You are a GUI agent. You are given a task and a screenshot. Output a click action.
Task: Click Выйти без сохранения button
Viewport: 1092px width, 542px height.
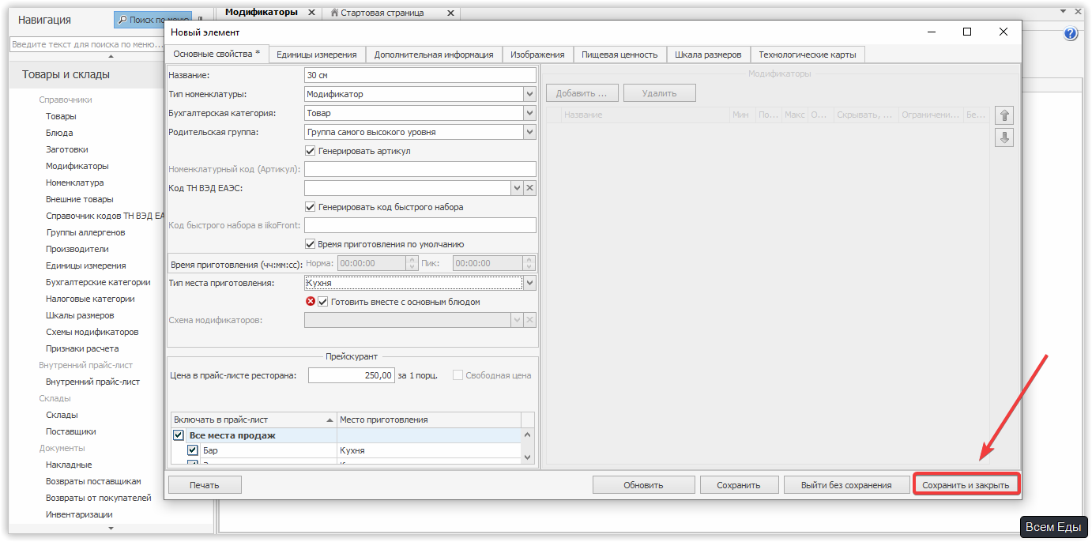tap(846, 485)
